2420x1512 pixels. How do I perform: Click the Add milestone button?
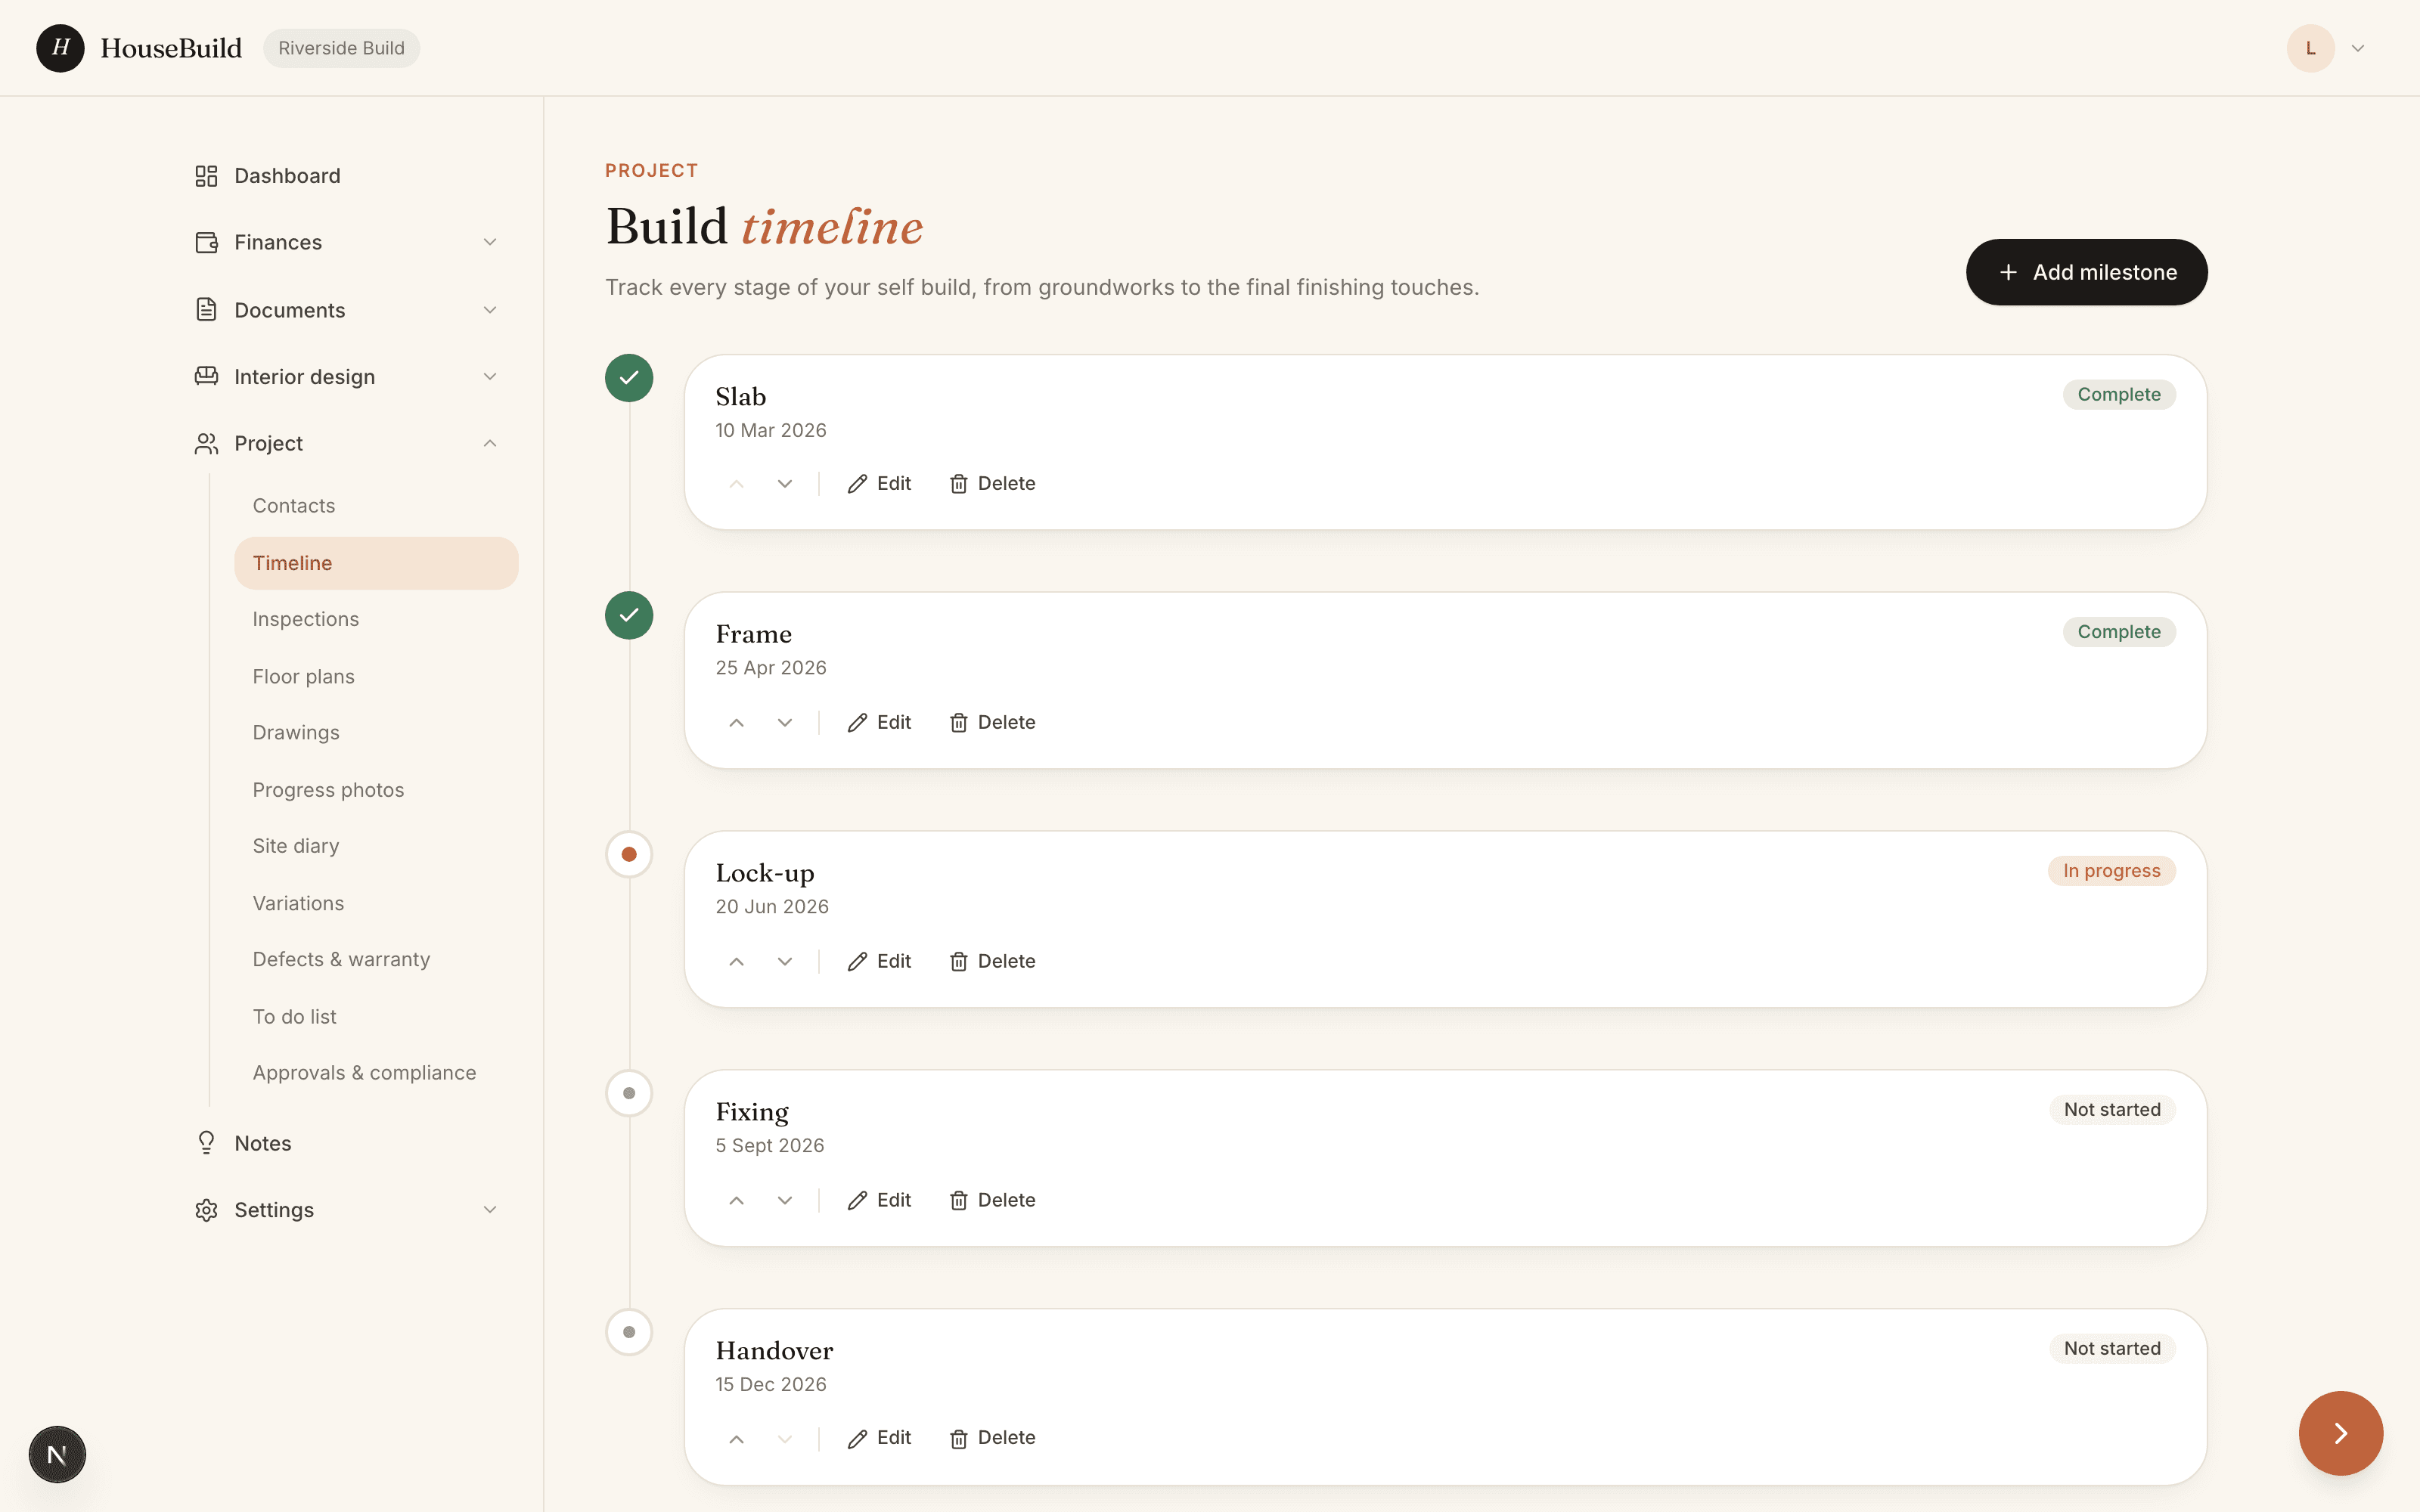click(x=2086, y=272)
